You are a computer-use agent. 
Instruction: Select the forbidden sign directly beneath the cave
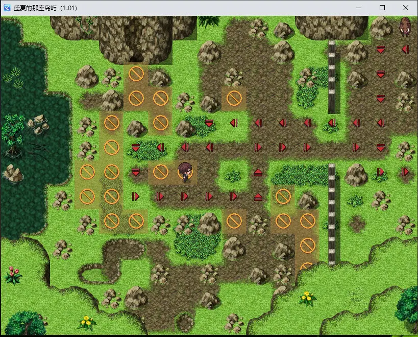[x=136, y=74]
